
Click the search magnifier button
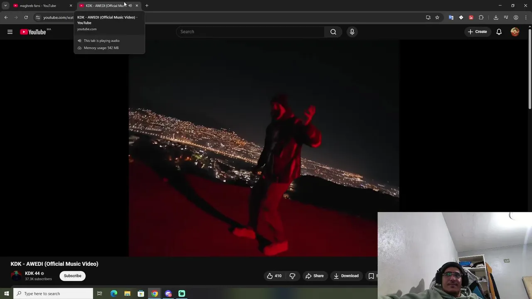pyautogui.click(x=333, y=32)
